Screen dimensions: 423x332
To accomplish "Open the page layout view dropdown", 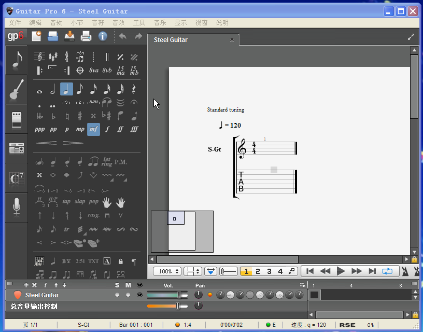I will 193,271.
